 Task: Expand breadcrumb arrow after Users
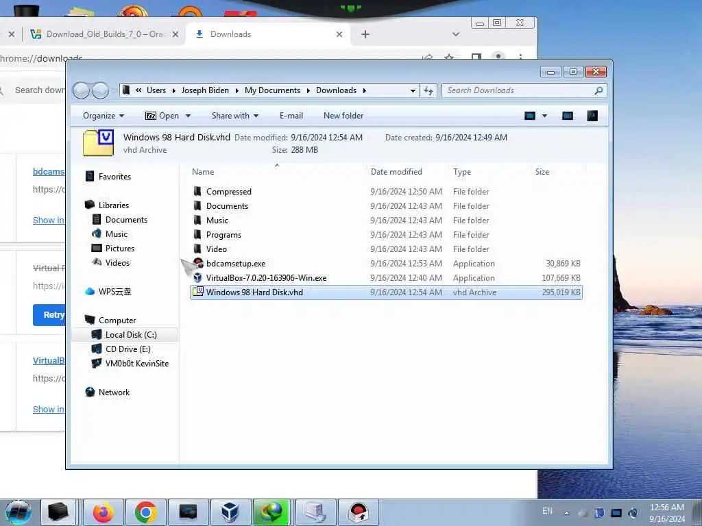click(173, 91)
